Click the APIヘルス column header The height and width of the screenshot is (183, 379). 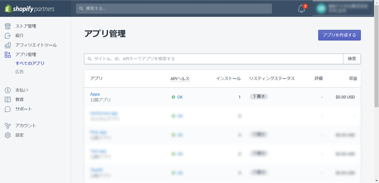(180, 79)
